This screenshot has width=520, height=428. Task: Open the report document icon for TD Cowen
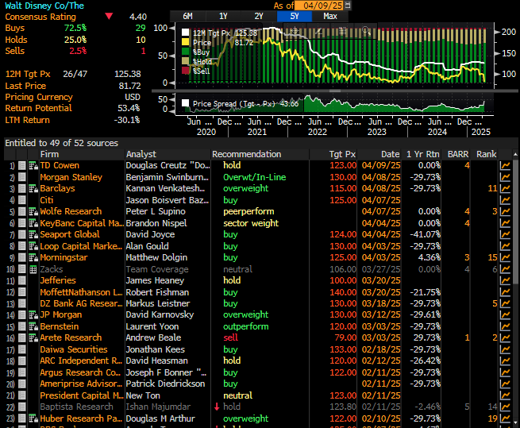coord(22,165)
